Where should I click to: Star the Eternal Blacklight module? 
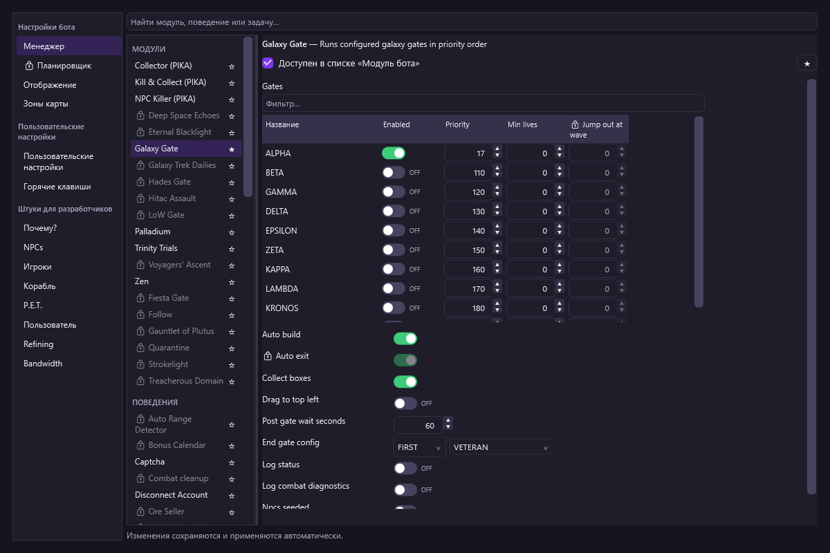(232, 133)
